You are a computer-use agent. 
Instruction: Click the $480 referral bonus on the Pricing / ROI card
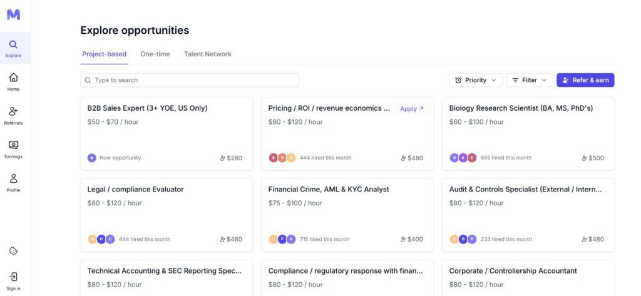click(x=412, y=158)
